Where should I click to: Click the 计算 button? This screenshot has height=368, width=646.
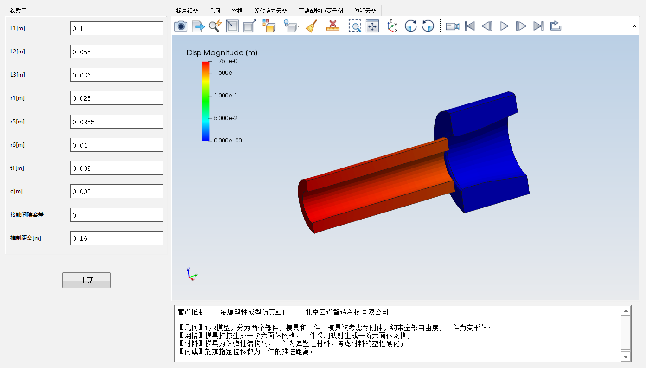pos(86,280)
